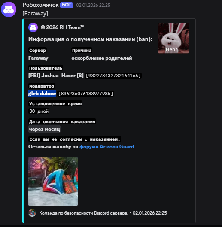Click the footer text Команда по безопасности
This screenshot has height=227, width=222.
point(84,213)
